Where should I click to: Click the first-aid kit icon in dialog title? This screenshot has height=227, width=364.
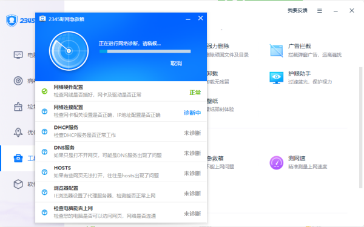coord(42,19)
